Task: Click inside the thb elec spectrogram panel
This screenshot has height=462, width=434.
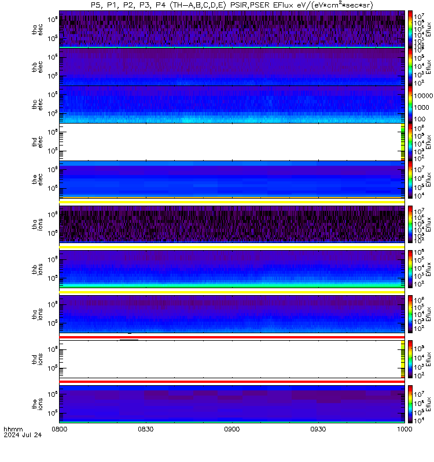Action: [x=232, y=67]
